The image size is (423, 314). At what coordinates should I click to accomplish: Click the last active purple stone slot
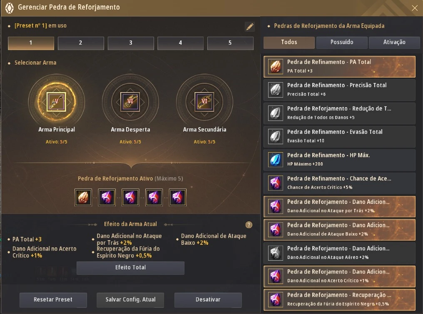pos(177,197)
